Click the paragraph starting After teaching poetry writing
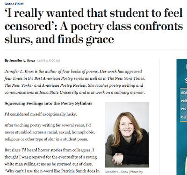 pos(50,132)
